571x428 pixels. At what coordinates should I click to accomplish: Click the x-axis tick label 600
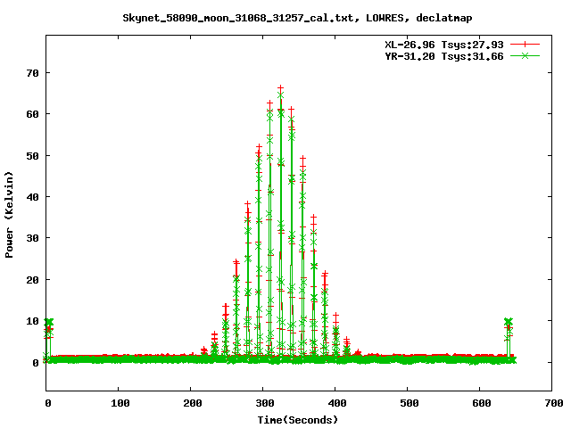(x=482, y=403)
